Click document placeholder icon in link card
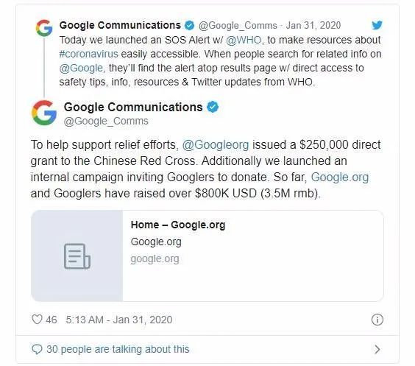The image size is (415, 366). (77, 256)
